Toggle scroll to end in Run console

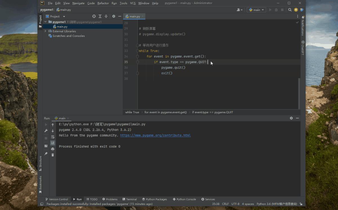53,143
